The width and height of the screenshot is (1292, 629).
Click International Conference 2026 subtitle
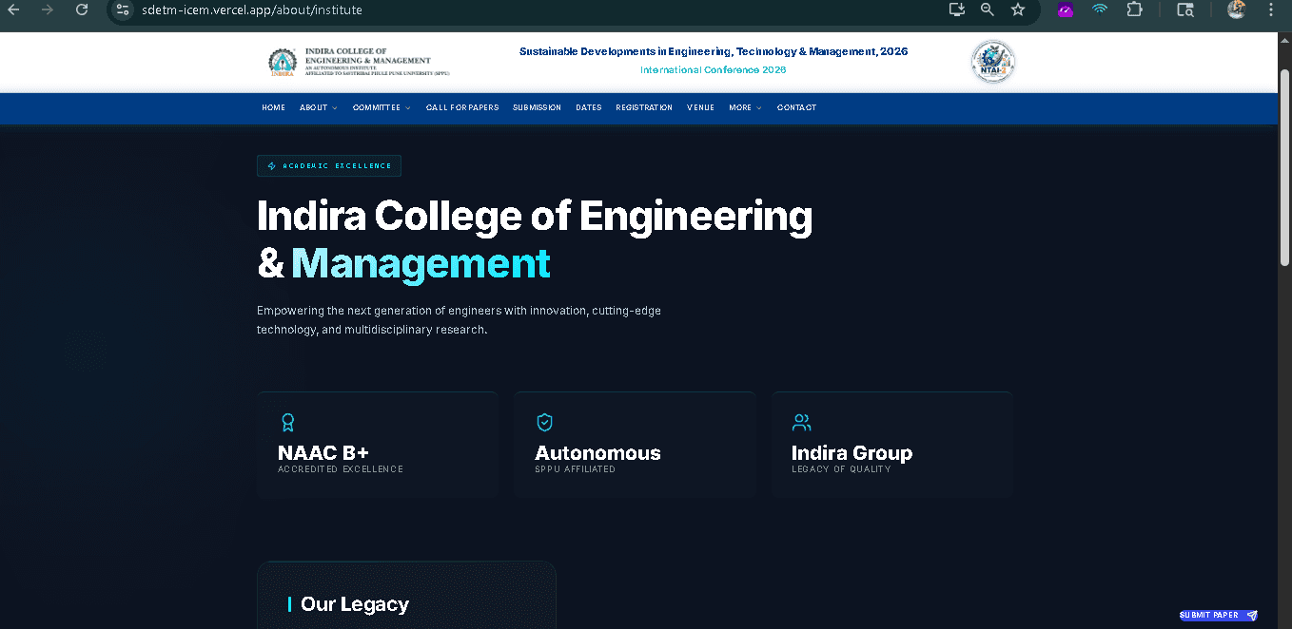tap(713, 70)
